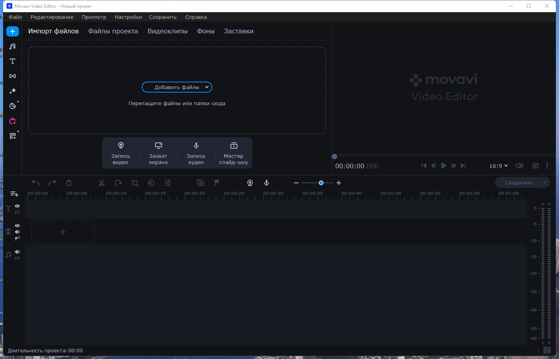The image size is (559, 359).
Task: Open color adjustments half-circle icon
Action: [151, 183]
